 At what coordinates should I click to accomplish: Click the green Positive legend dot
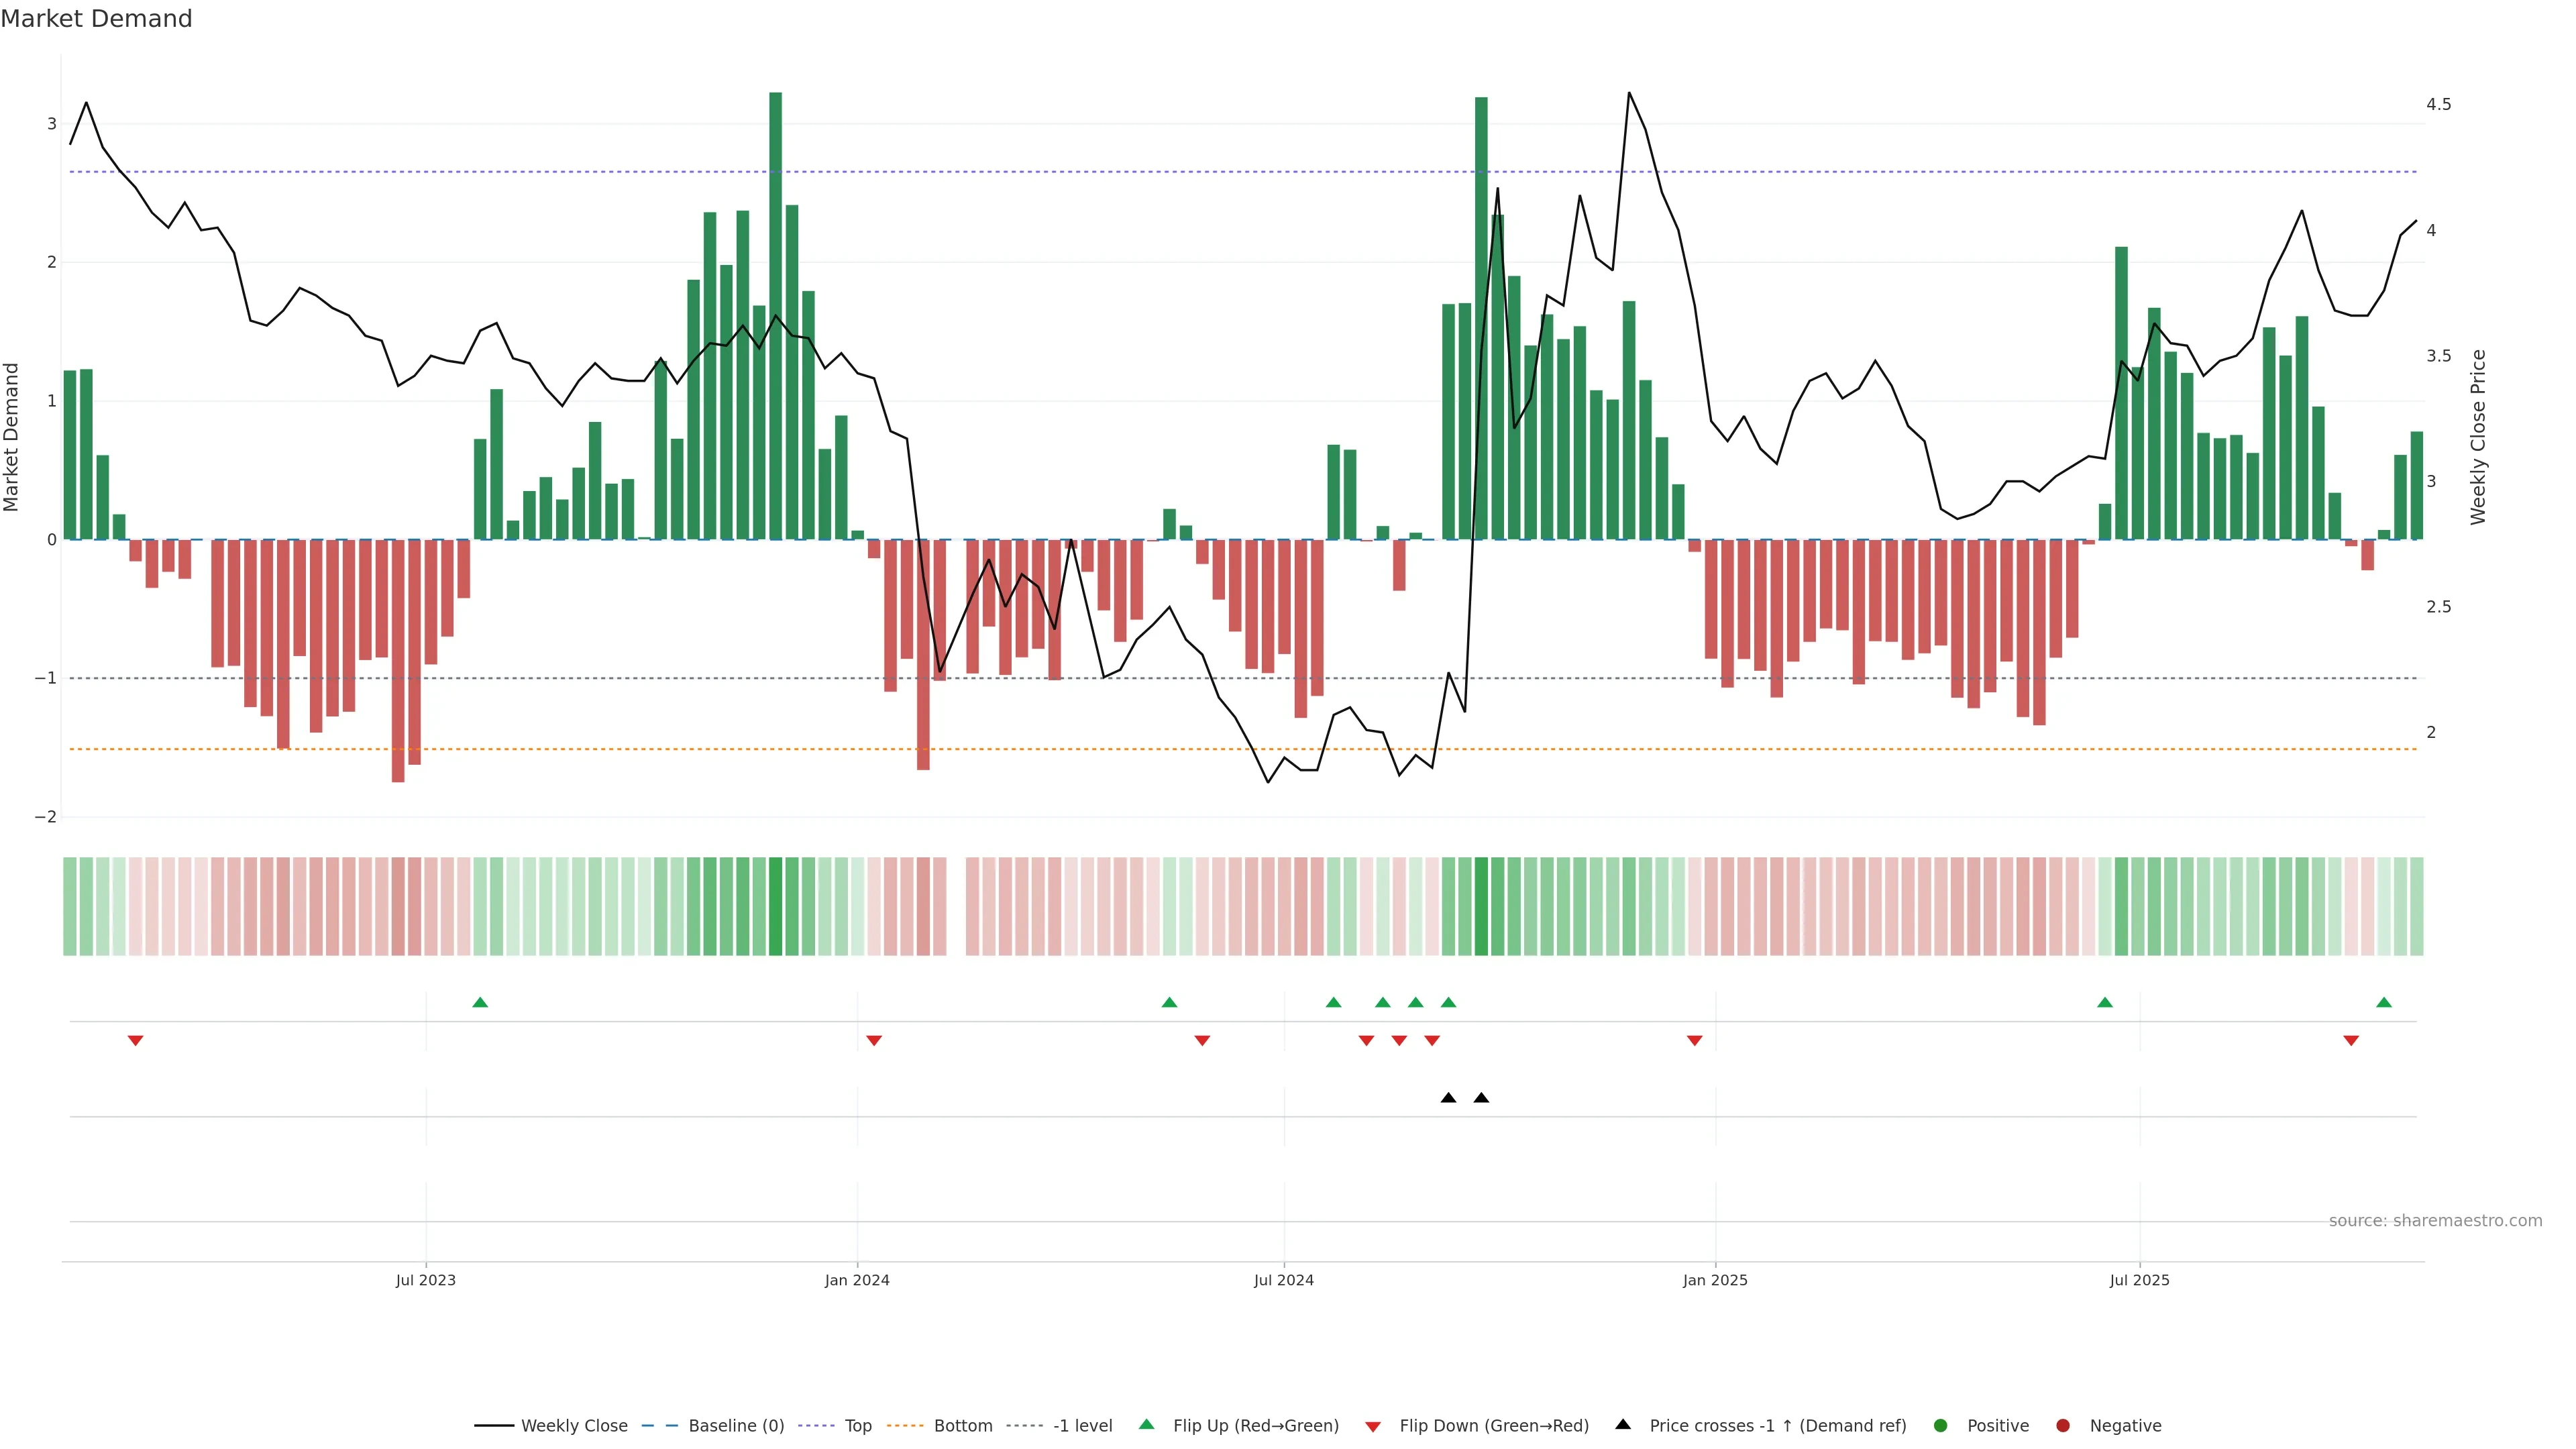(x=1941, y=1425)
